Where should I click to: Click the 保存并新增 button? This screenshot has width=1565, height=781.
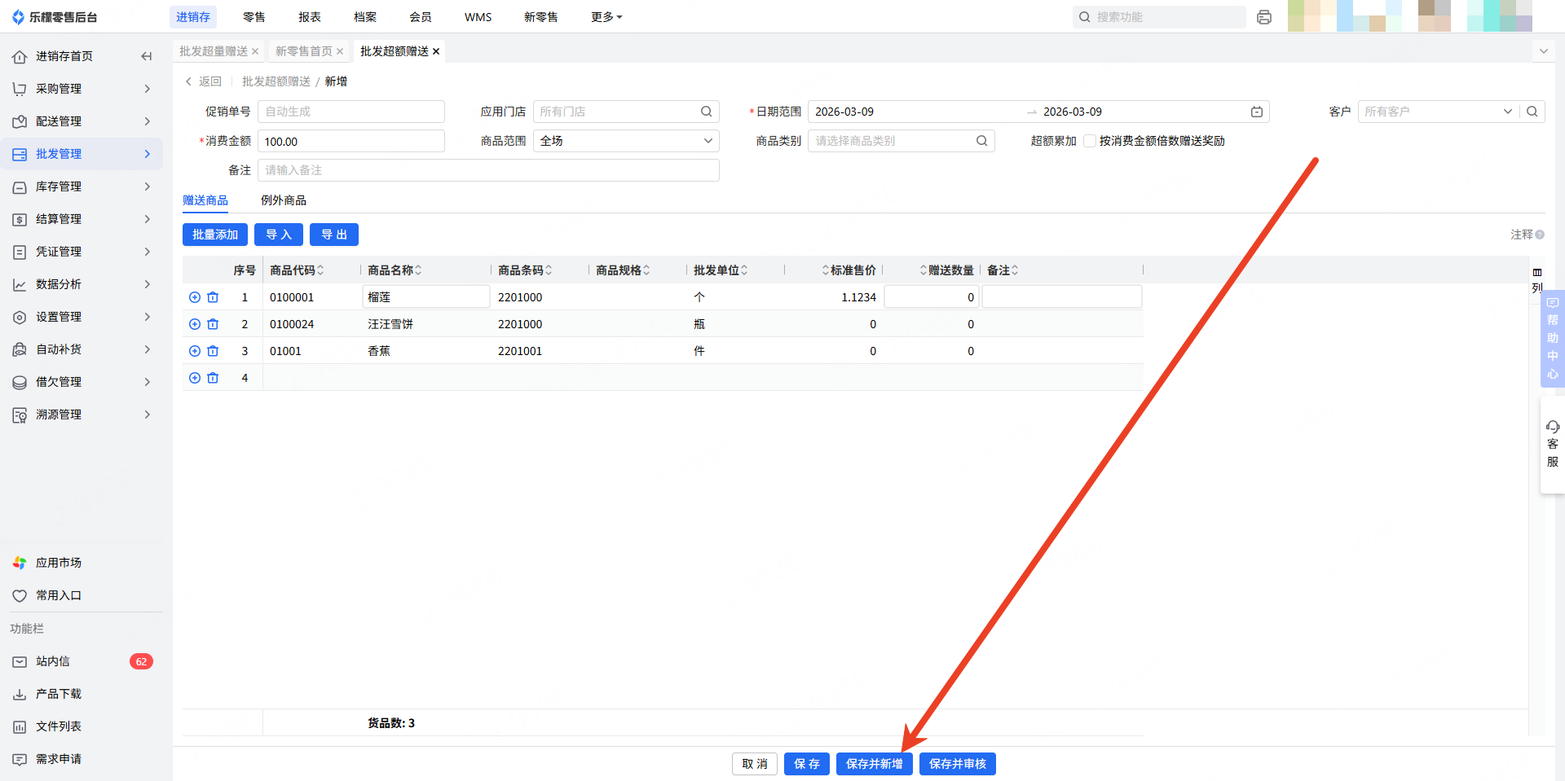(875, 764)
